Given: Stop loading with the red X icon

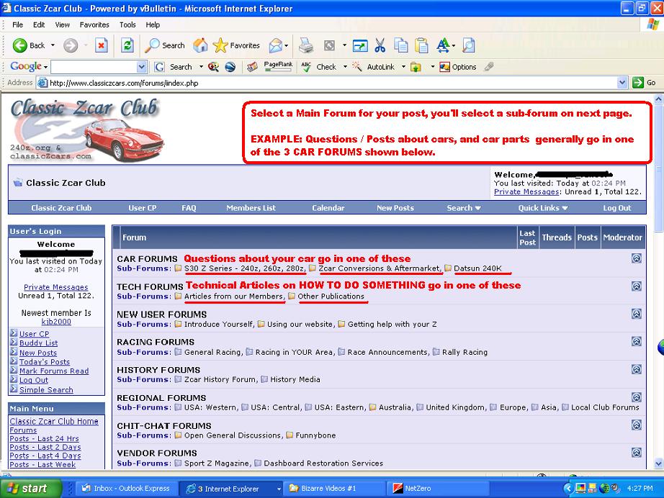Looking at the screenshot, I should [102, 45].
